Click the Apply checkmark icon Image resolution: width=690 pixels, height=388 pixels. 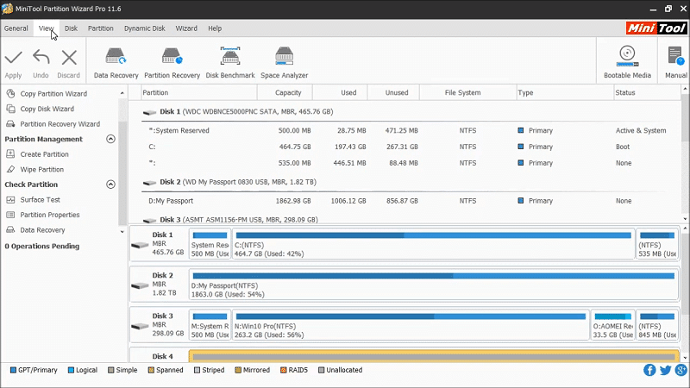pyautogui.click(x=13, y=58)
